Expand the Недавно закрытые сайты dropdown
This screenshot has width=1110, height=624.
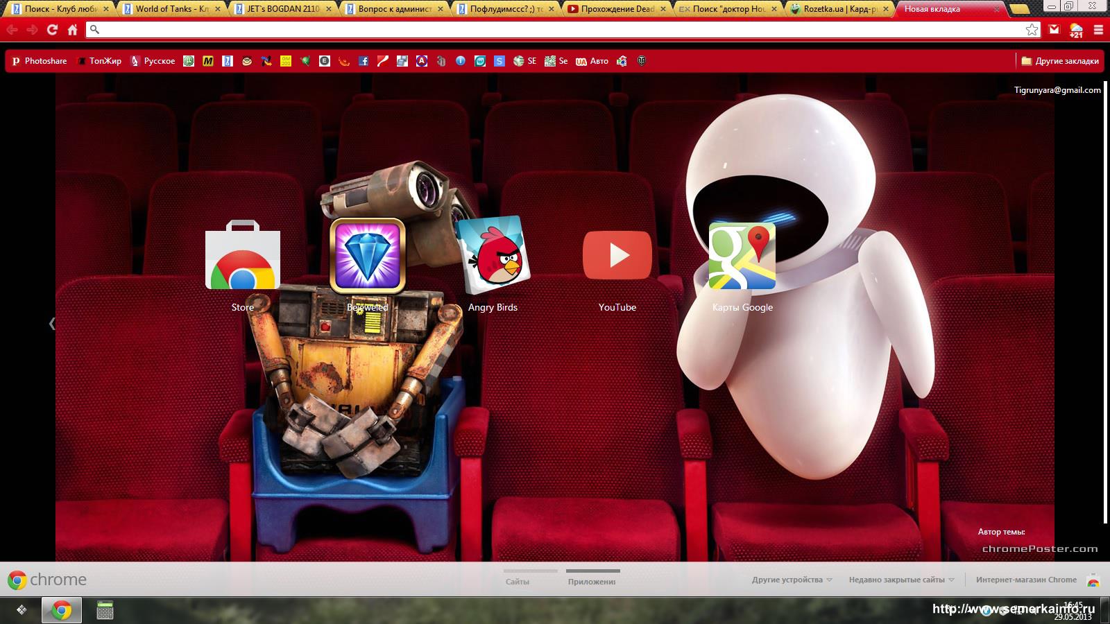pos(901,580)
